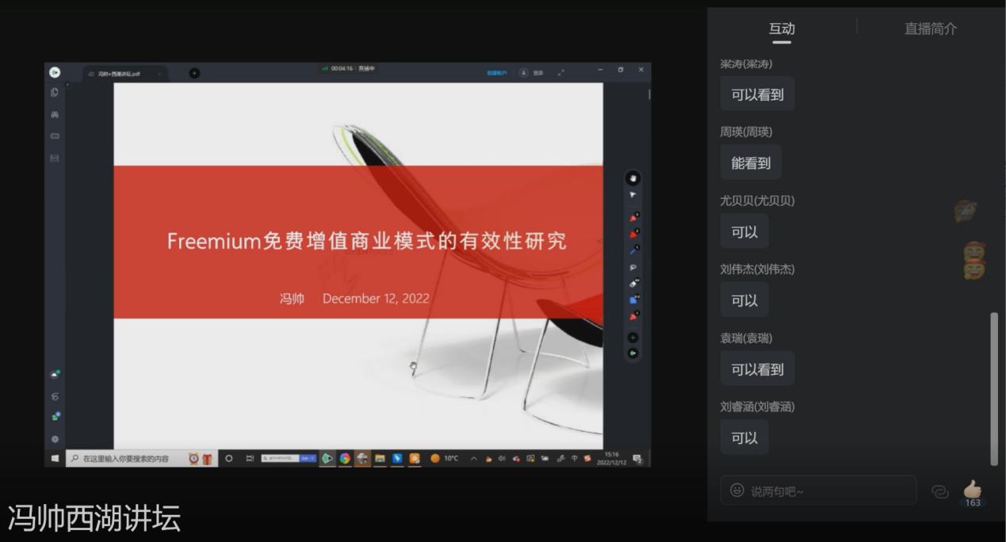This screenshot has height=542, width=1006.
Task: Click the share link icon beside chat input
Action: (x=939, y=491)
